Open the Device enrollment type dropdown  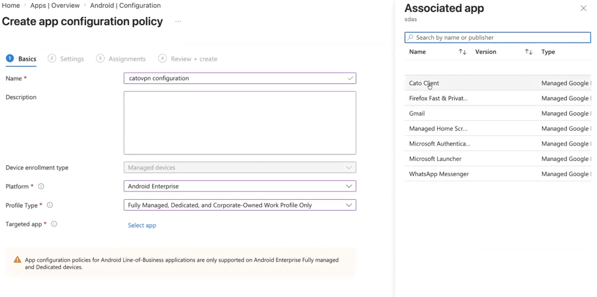(240, 168)
